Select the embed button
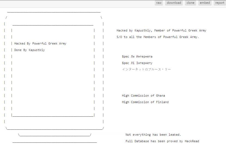The width and height of the screenshot is (226, 146). [205, 3]
